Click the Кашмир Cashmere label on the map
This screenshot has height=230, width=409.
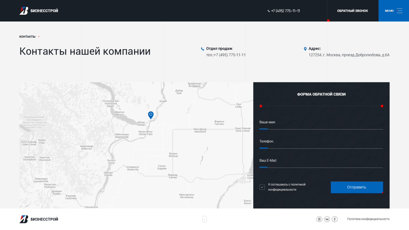click(71, 197)
